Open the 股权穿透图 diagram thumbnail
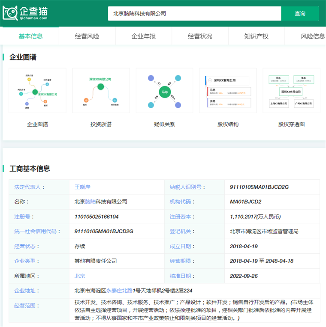Image resolution: width=326 pixels, height=327 pixels. pos(291,90)
